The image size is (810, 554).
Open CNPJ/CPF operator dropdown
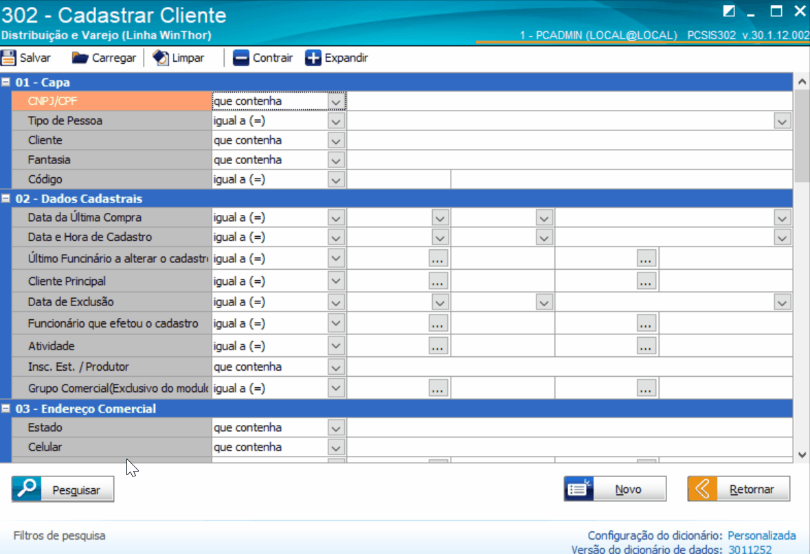[336, 101]
